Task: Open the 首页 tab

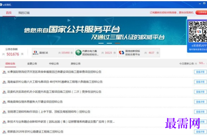Action: coord(9,13)
